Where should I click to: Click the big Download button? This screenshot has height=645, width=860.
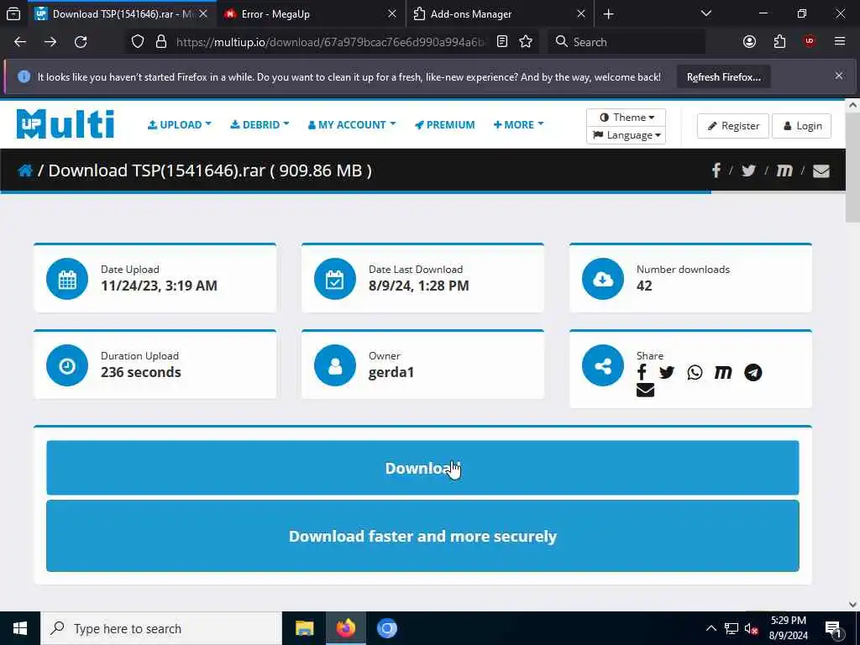coord(422,468)
